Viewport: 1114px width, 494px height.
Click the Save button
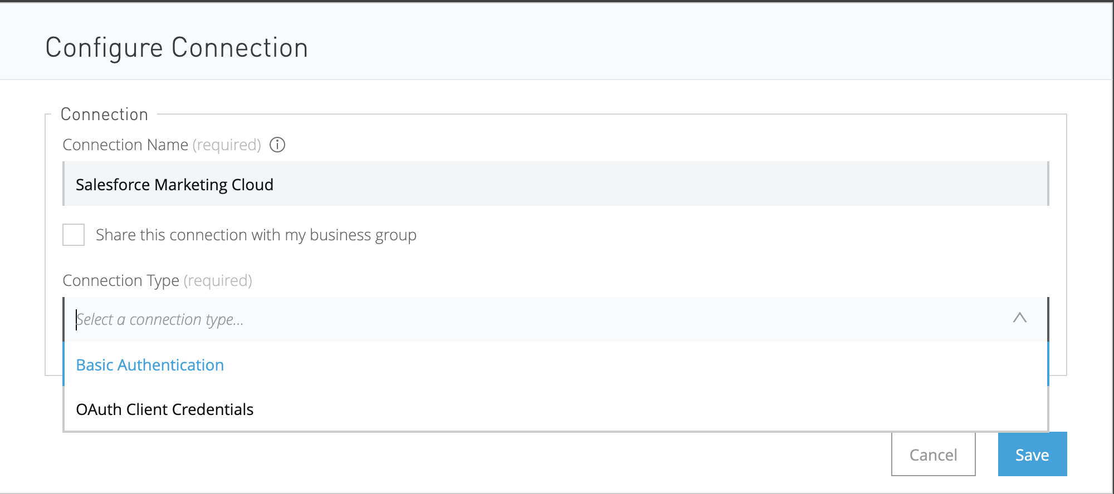click(x=1032, y=454)
